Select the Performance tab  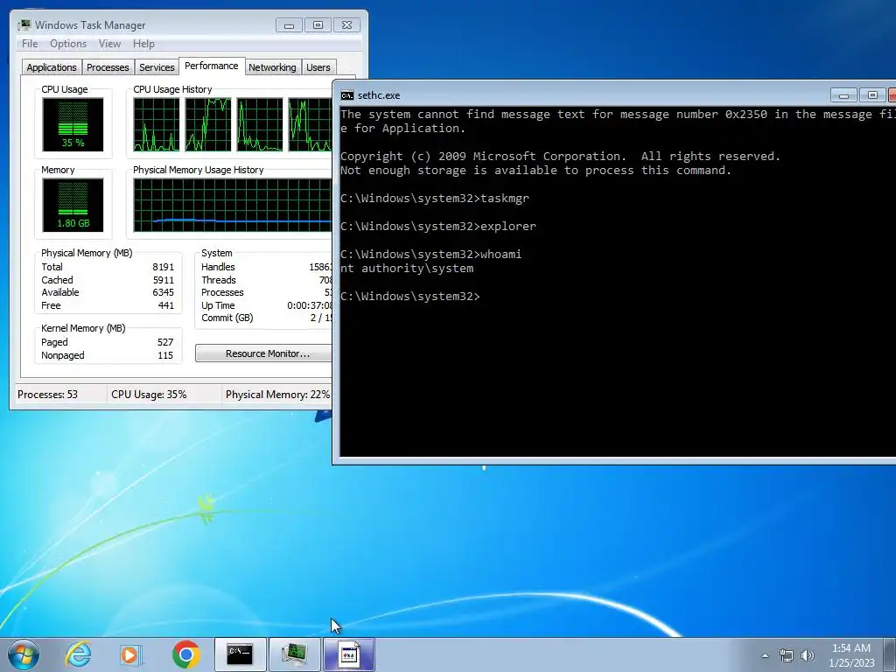[x=212, y=66]
